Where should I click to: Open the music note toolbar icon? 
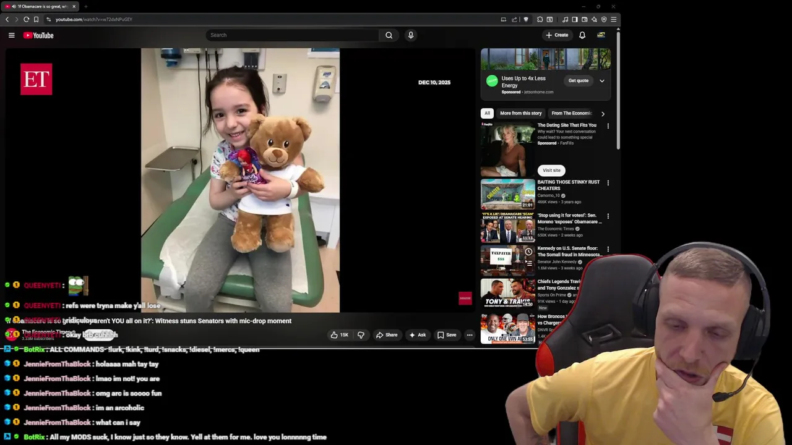(x=566, y=19)
